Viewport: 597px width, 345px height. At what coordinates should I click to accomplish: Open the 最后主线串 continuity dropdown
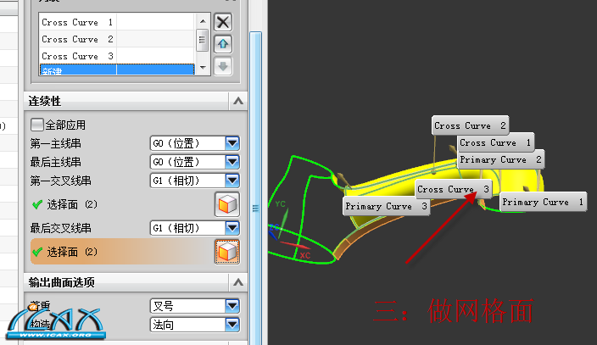coord(232,162)
